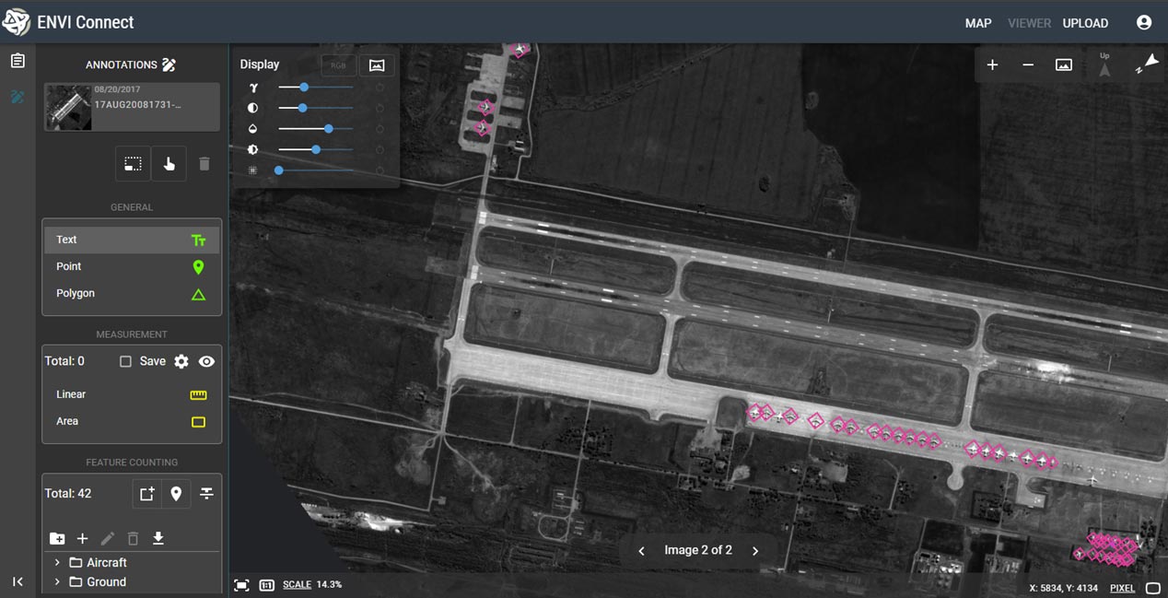1168x598 pixels.
Task: Toggle measurement visibility eye icon
Action: [x=206, y=361]
